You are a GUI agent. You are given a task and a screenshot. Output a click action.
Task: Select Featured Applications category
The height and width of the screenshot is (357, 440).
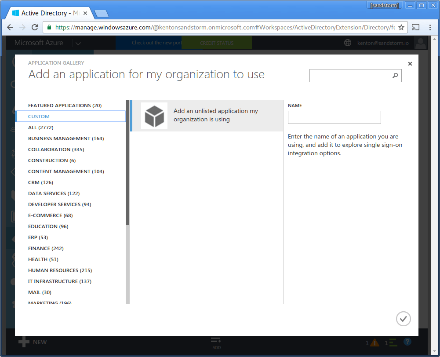[65, 106]
